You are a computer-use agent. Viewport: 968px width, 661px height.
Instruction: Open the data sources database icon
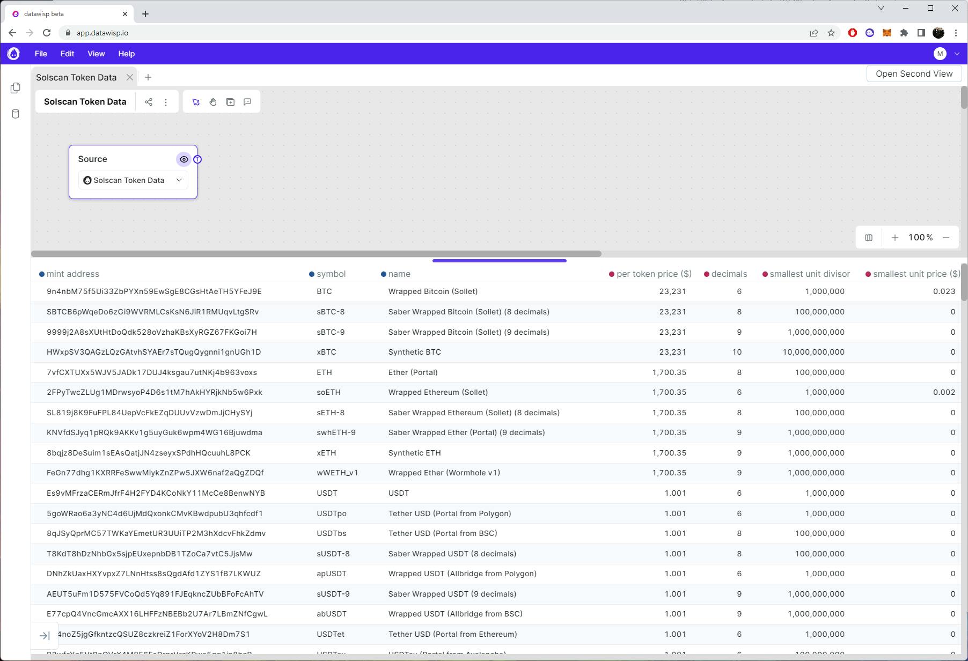click(16, 114)
